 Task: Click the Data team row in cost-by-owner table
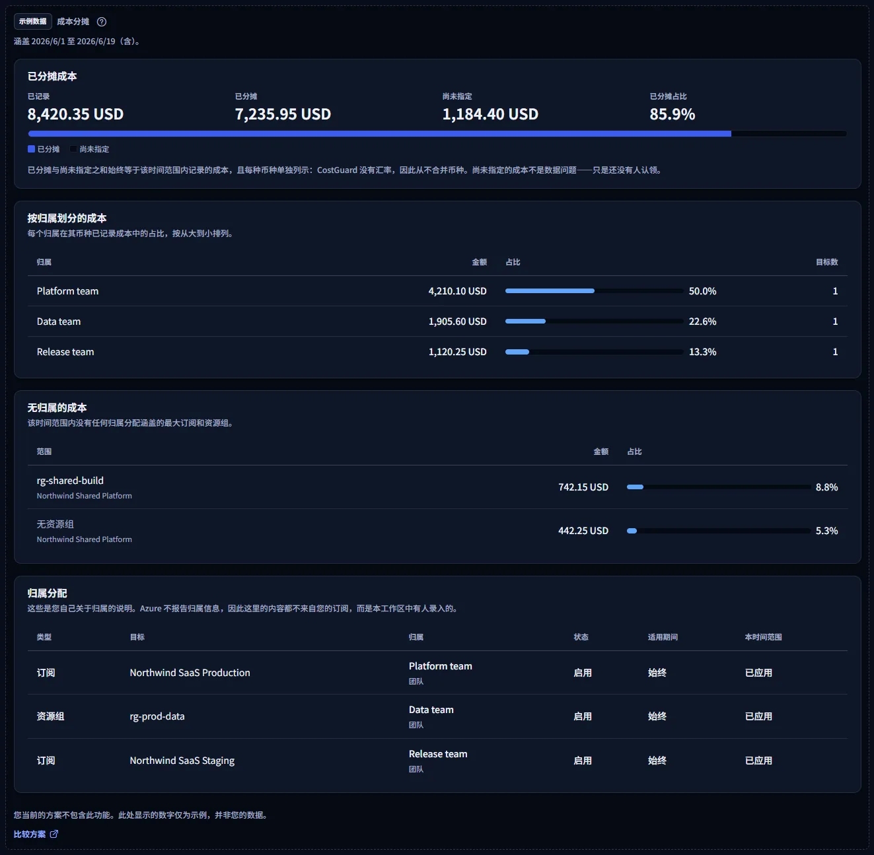[x=437, y=322]
